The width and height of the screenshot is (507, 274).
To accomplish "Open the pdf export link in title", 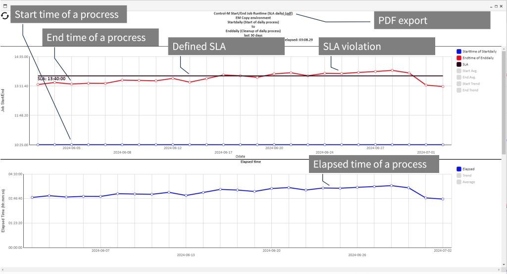I will 289,13.
